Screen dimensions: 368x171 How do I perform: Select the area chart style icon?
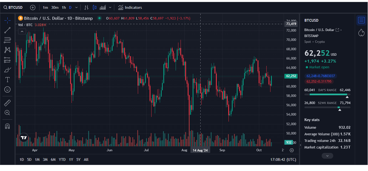(x=103, y=7)
